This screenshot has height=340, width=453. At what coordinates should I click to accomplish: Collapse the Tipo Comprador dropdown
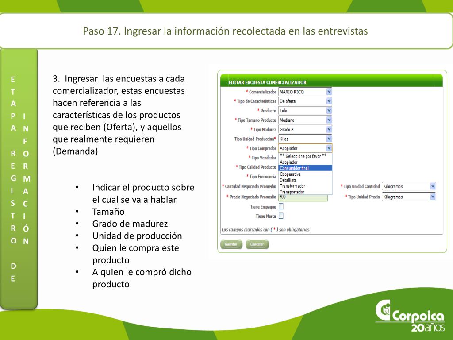pyautogui.click(x=305, y=148)
